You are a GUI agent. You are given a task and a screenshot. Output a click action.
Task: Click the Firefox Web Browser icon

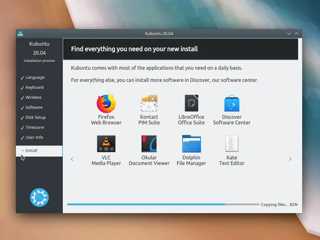point(106,103)
